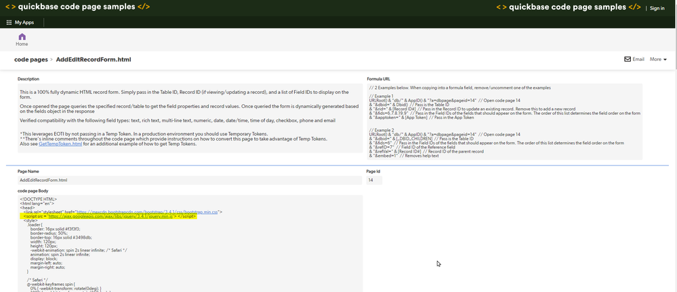
Task: Navigate to code pages breadcrumb
Action: (31, 59)
